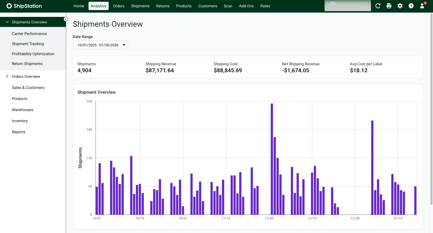
Task: Open user account profile icon
Action: [422, 6]
